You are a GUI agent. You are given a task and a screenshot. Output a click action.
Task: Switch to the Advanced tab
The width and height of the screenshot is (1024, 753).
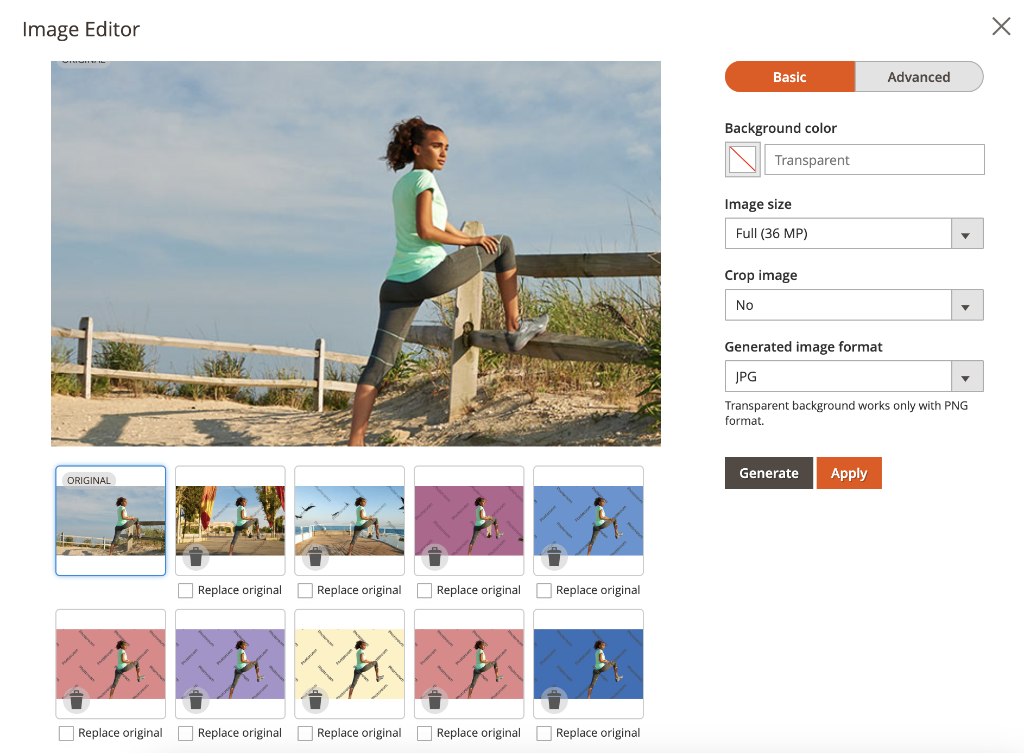[919, 76]
